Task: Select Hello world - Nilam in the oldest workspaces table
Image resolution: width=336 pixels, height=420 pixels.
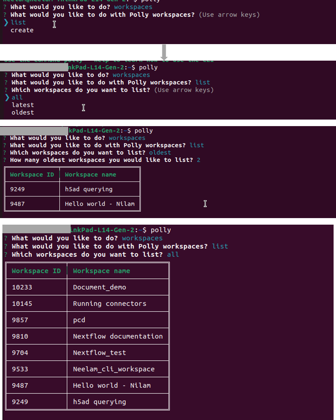Action: click(x=100, y=204)
